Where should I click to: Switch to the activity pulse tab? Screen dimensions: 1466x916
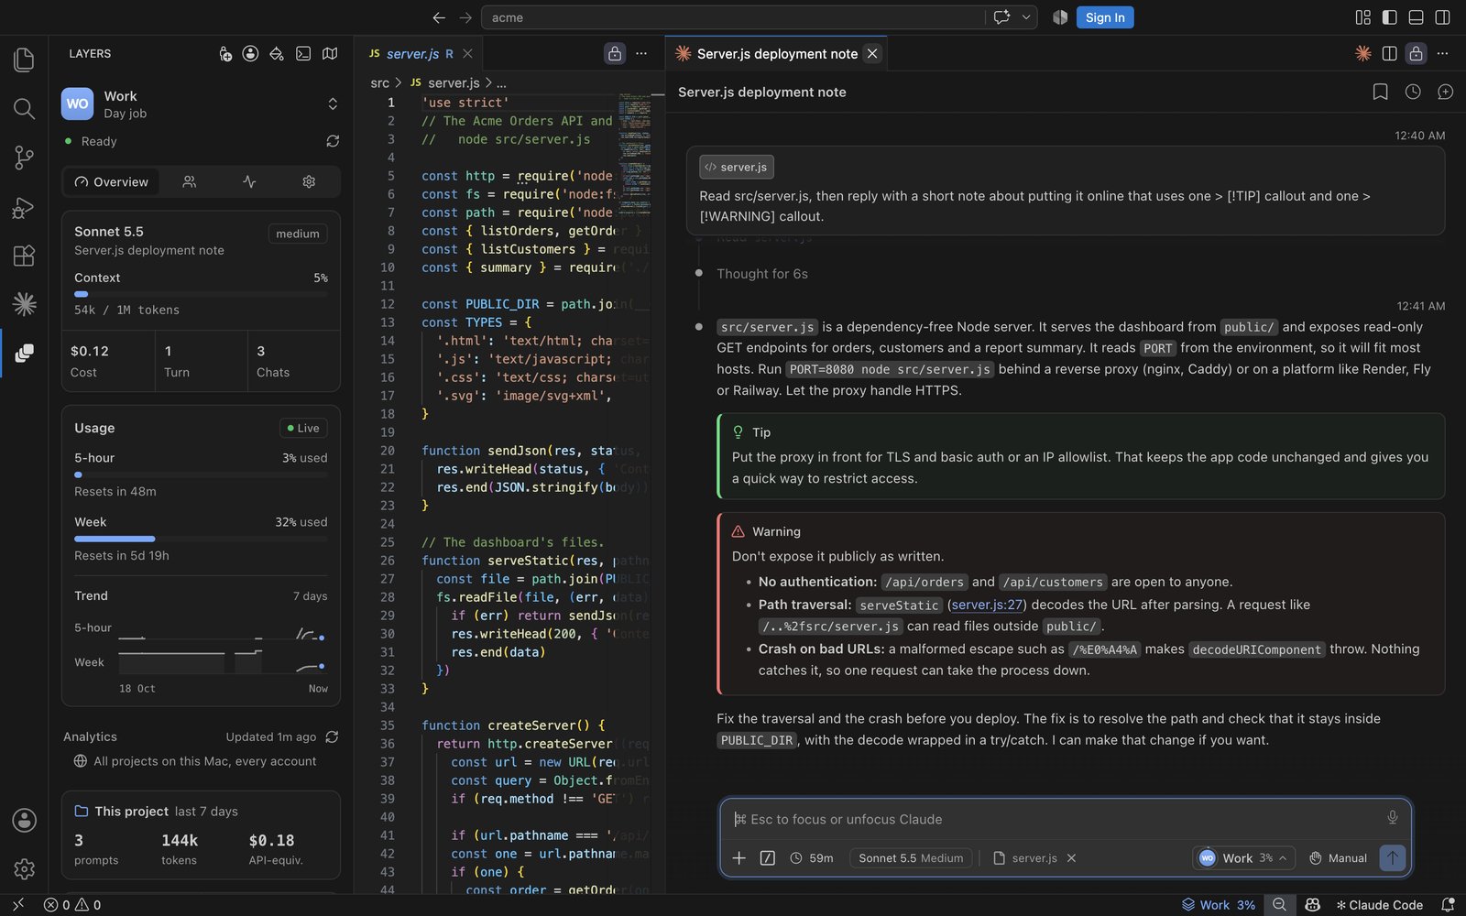coord(249,182)
